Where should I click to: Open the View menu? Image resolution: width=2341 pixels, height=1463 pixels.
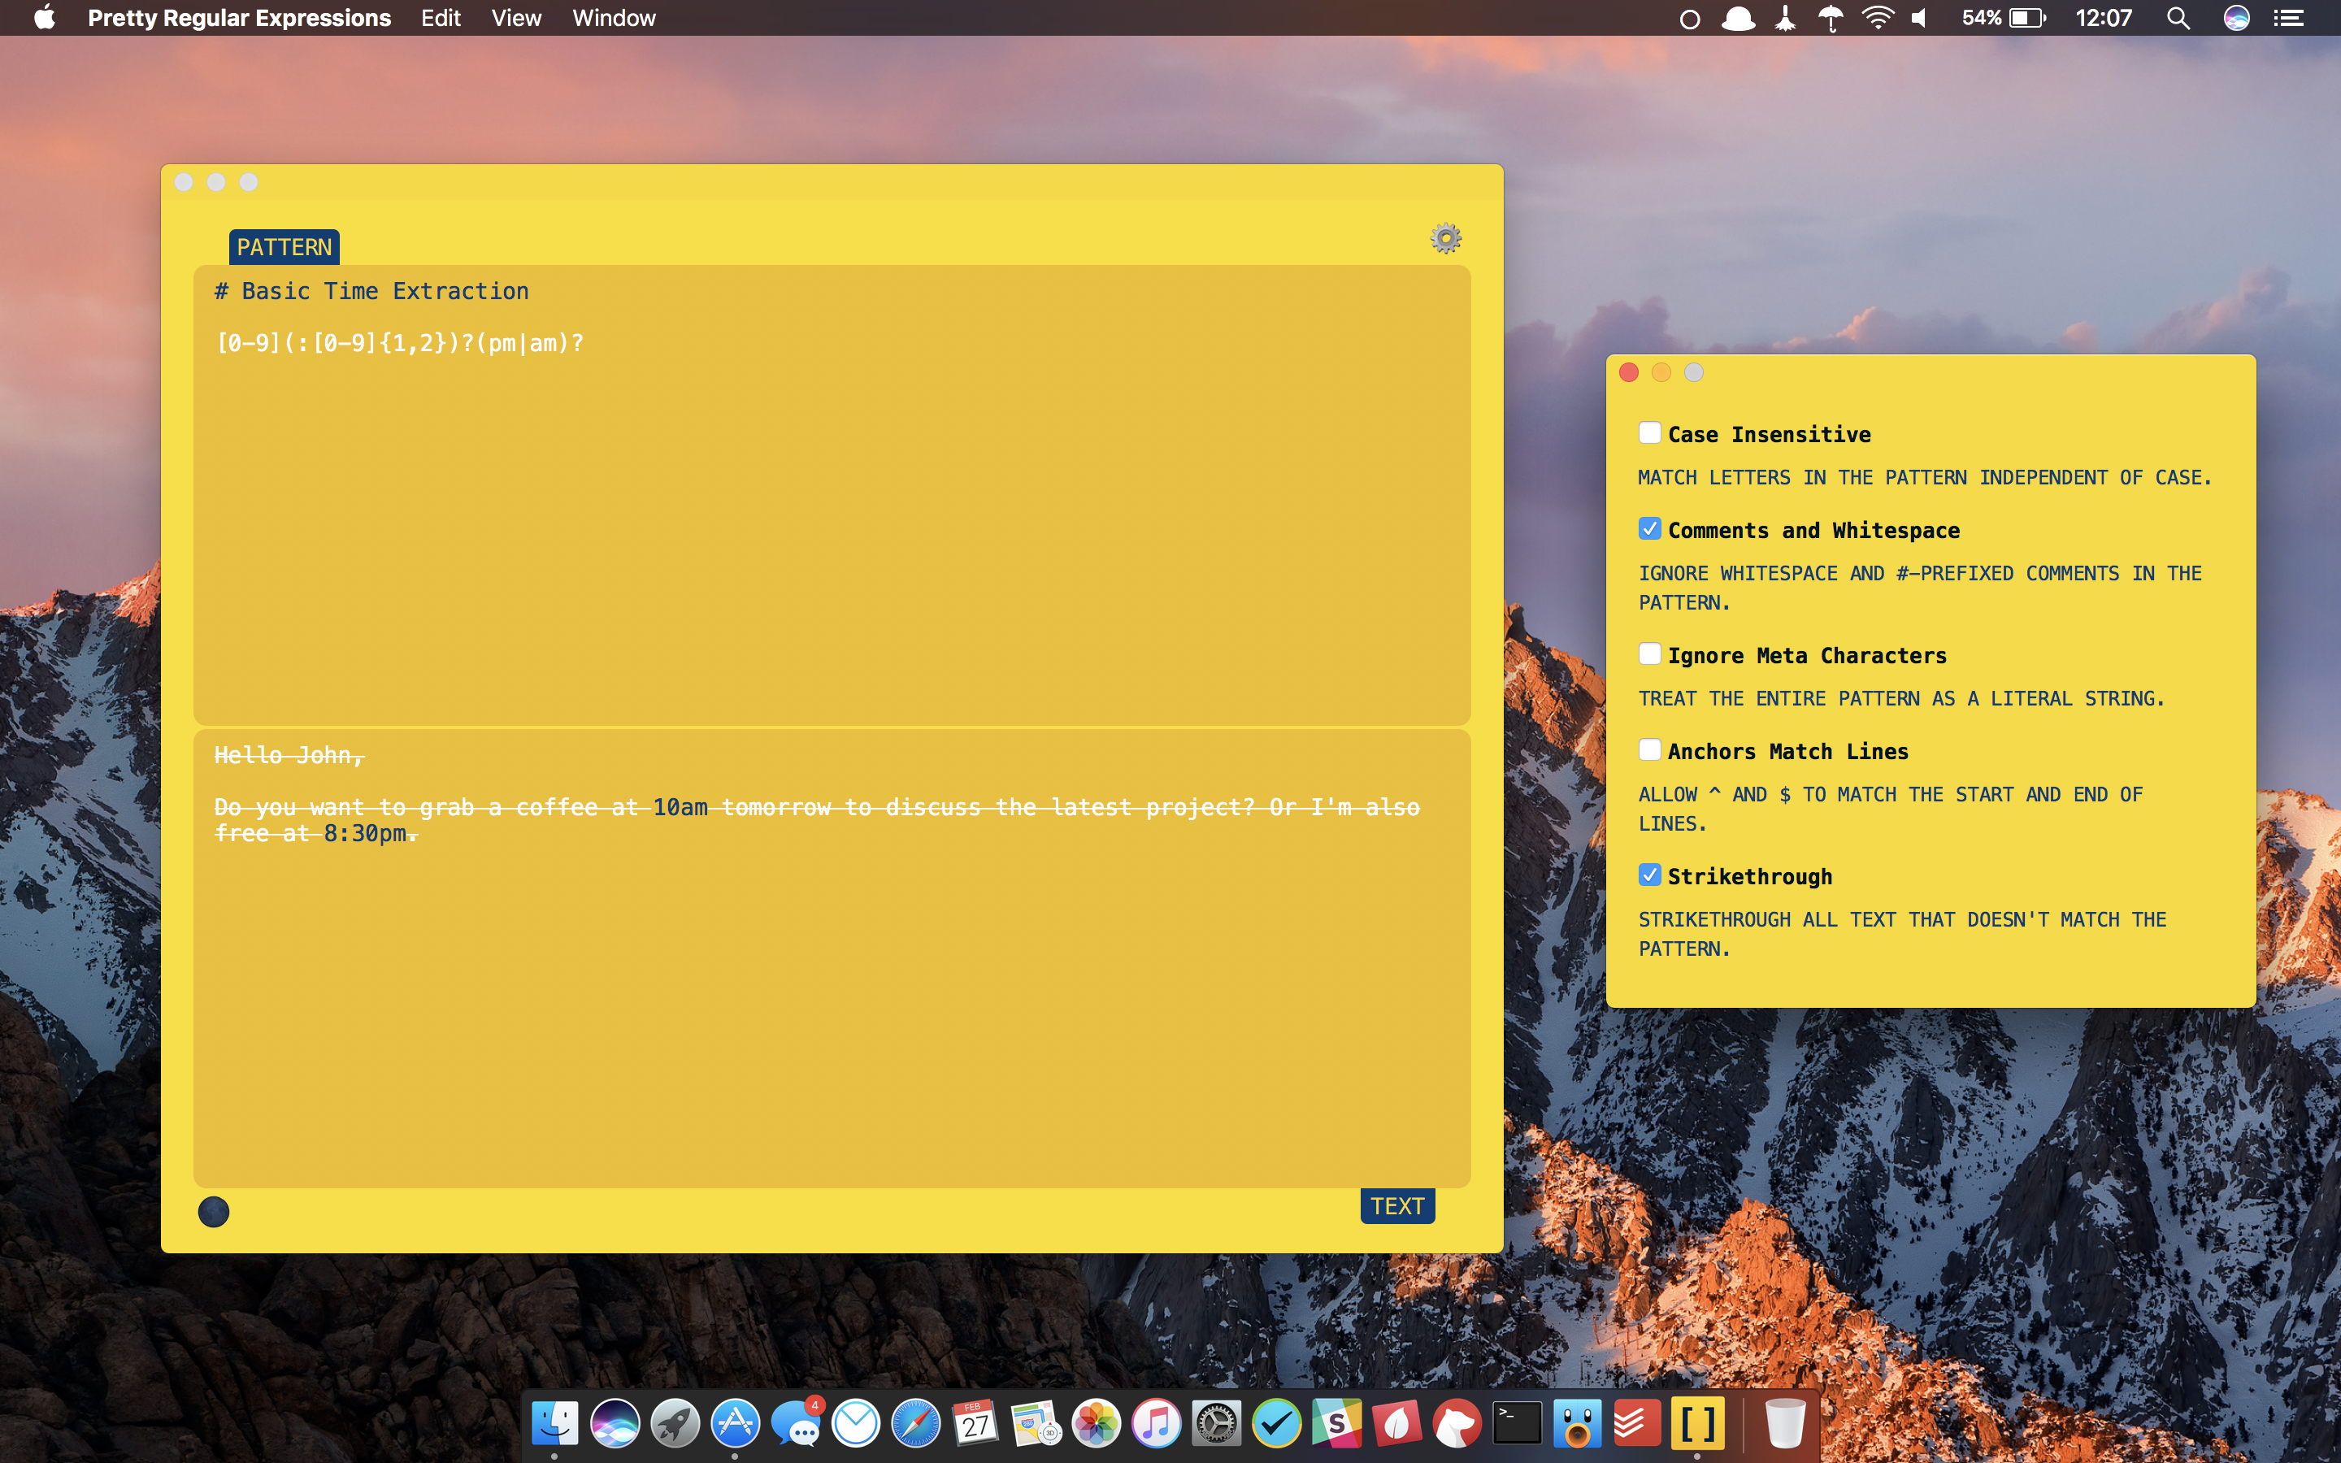click(x=515, y=17)
